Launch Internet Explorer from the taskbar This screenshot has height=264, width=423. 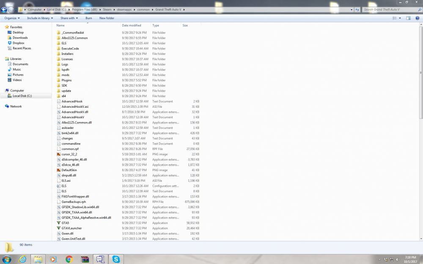click(x=22, y=259)
